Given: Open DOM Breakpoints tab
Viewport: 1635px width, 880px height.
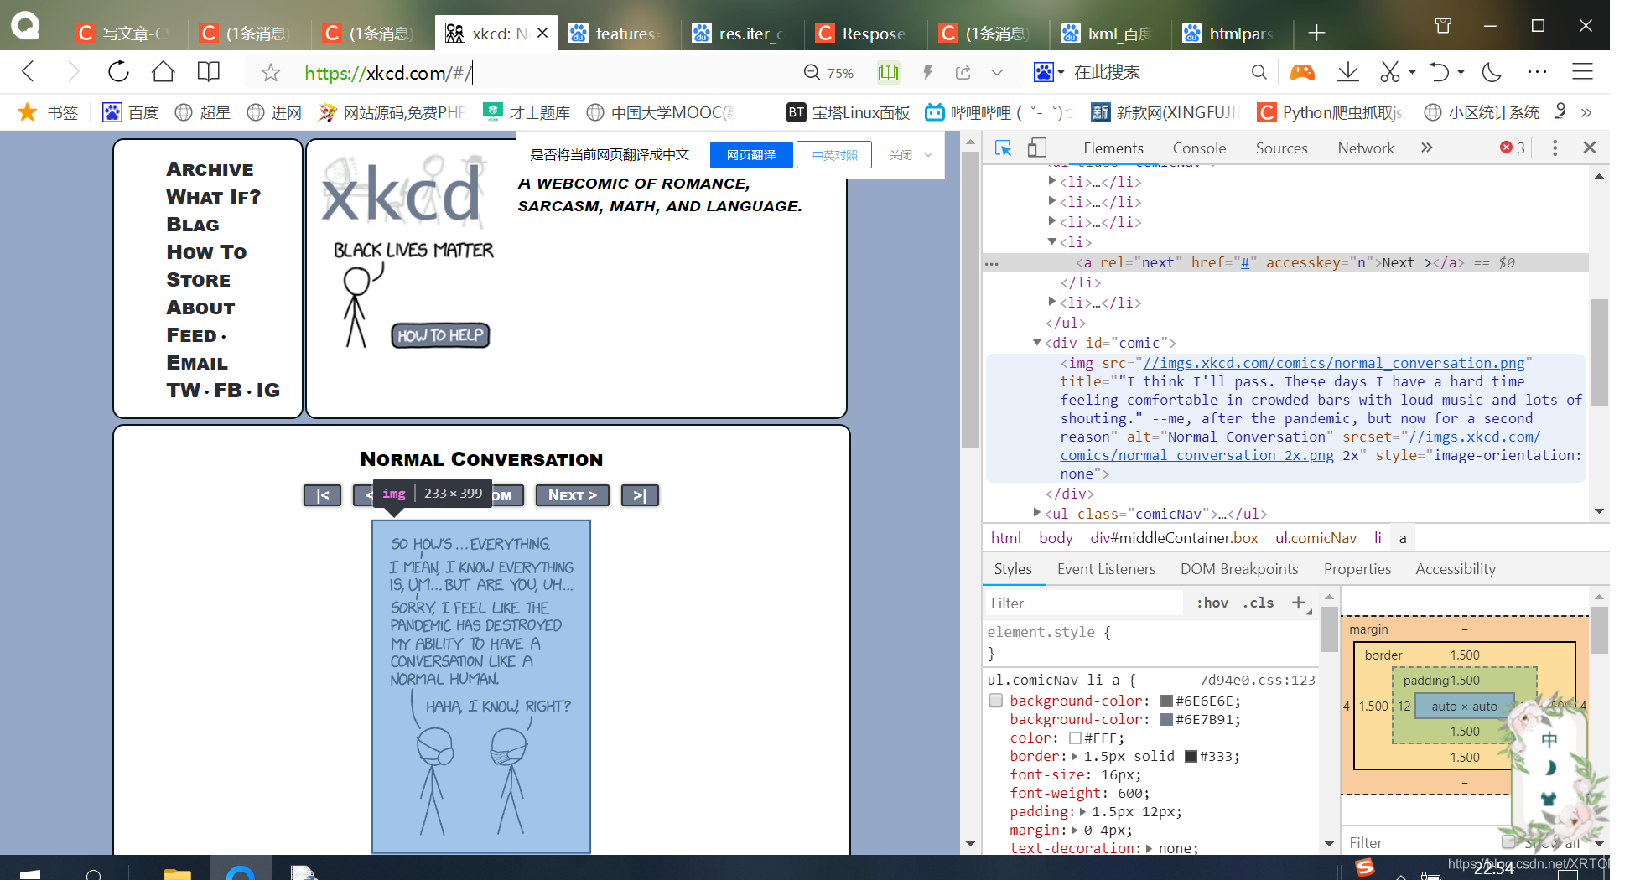Looking at the screenshot, I should point(1239,568).
